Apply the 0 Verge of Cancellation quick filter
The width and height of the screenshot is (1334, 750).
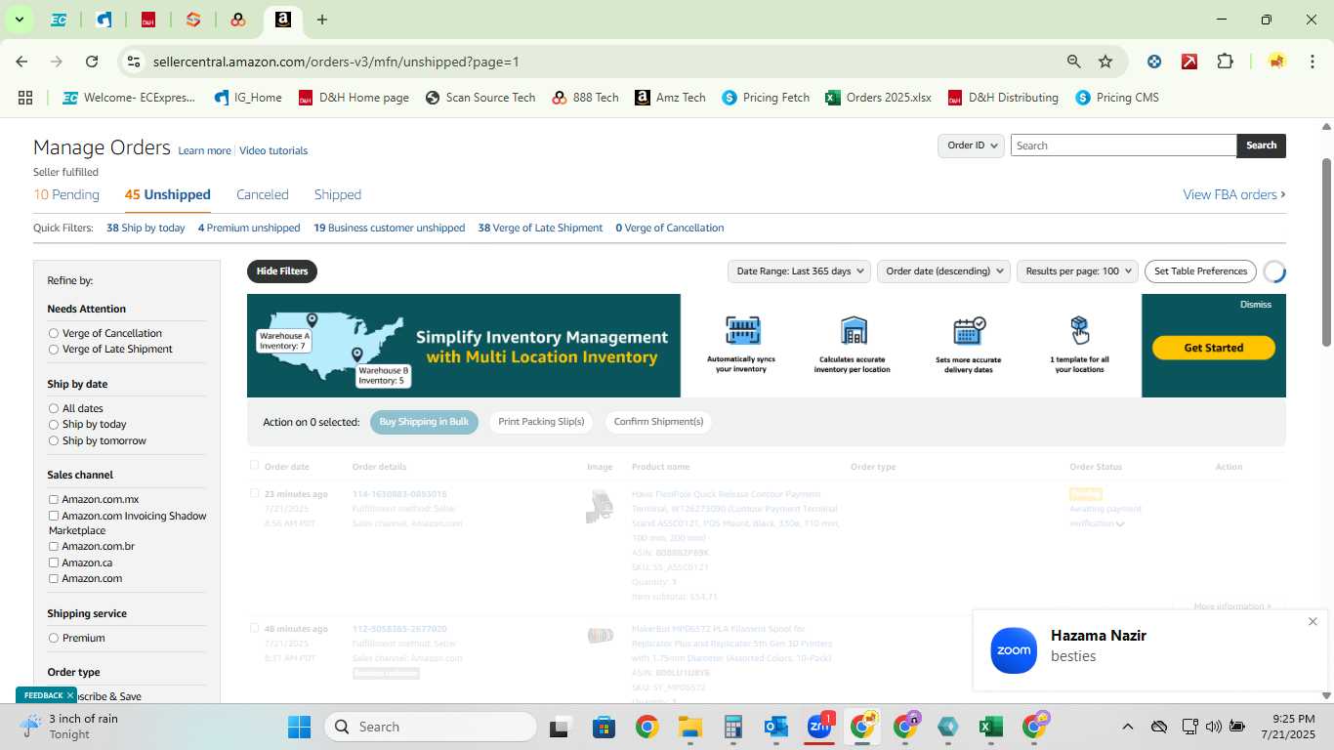tap(670, 228)
